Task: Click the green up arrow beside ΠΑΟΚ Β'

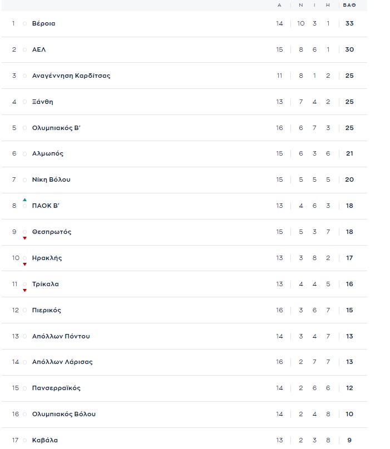Action: [x=24, y=199]
